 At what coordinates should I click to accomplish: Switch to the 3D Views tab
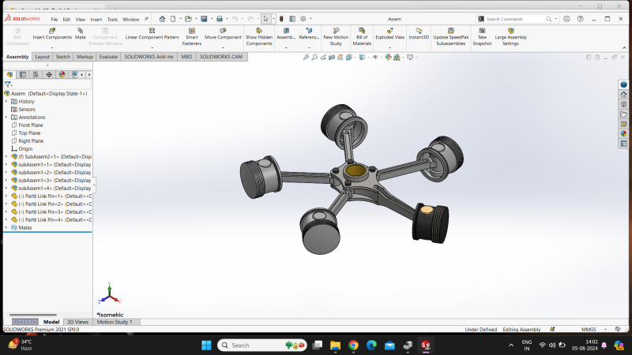[77, 322]
